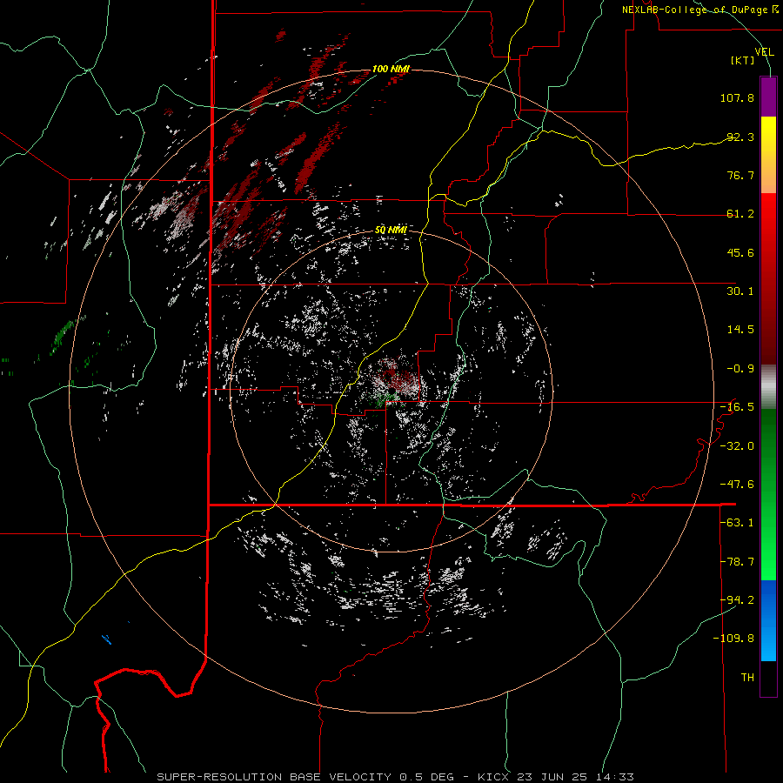Screen dimensions: 783x783
Task: Click the [KT] units label
Action: (x=743, y=60)
